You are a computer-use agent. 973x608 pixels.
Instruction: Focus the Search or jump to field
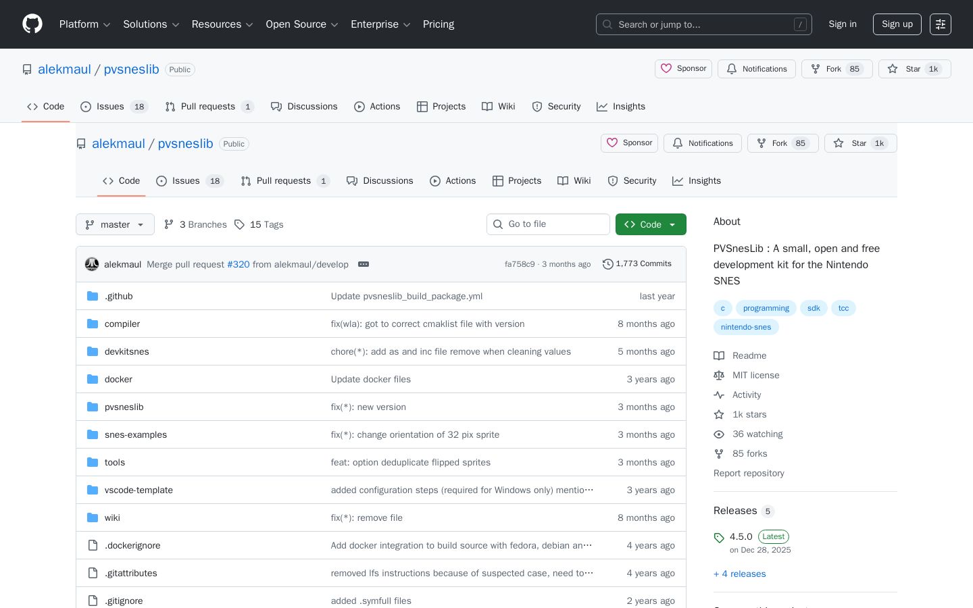704,24
